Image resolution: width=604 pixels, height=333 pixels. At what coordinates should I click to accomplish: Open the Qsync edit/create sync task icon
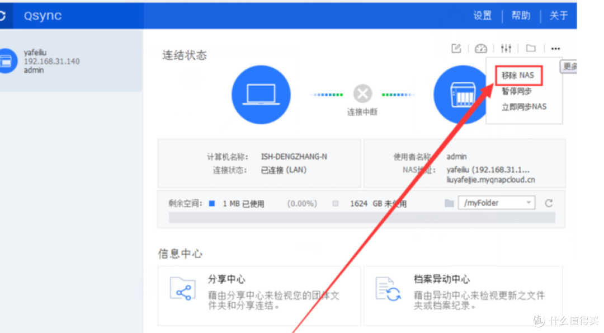pos(455,48)
